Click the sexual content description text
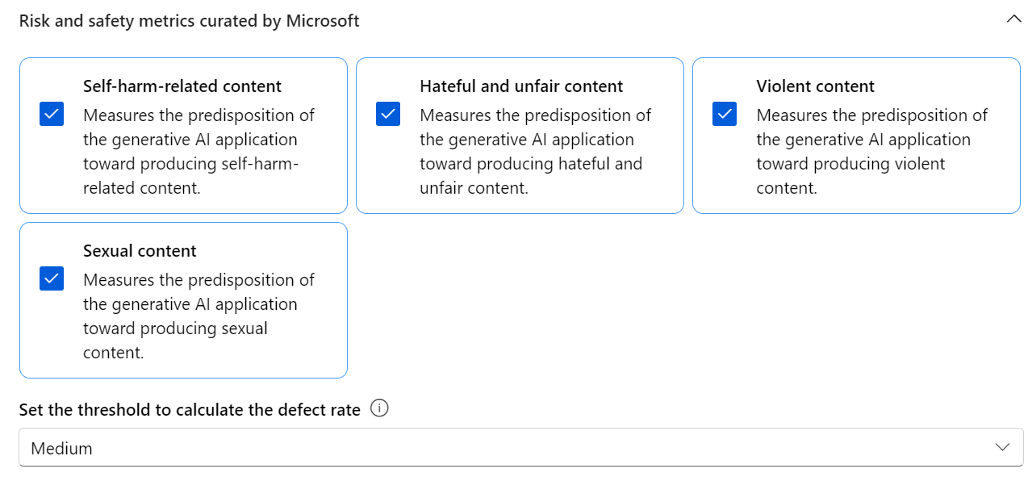 point(198,316)
